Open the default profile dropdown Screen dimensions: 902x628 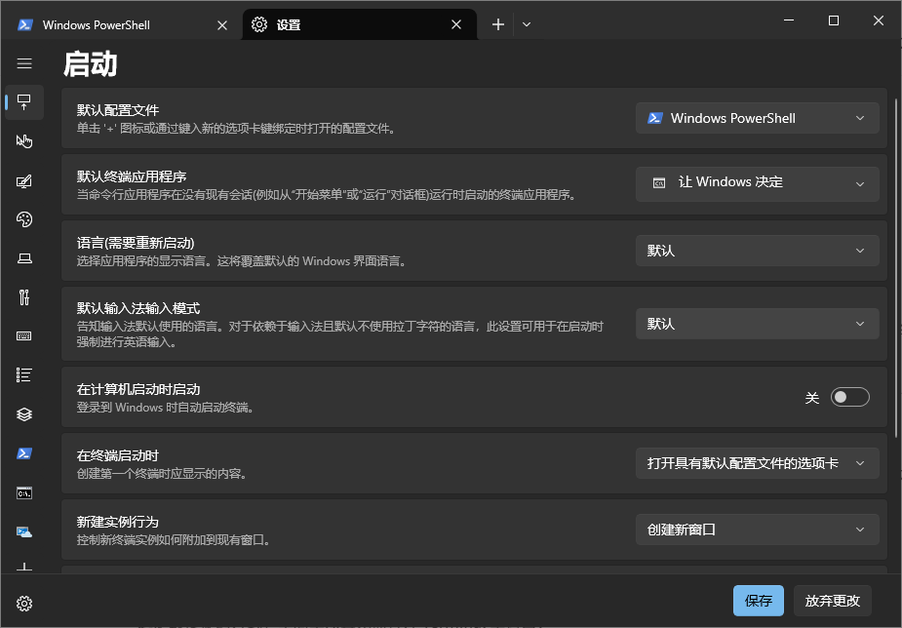point(758,117)
